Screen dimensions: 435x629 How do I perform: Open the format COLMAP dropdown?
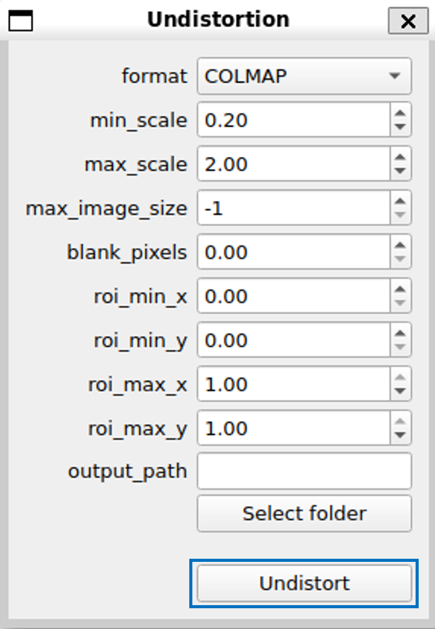tap(304, 76)
